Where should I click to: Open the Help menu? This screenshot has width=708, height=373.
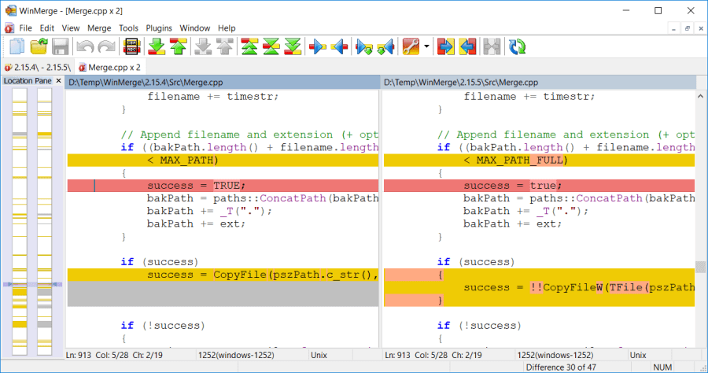227,28
